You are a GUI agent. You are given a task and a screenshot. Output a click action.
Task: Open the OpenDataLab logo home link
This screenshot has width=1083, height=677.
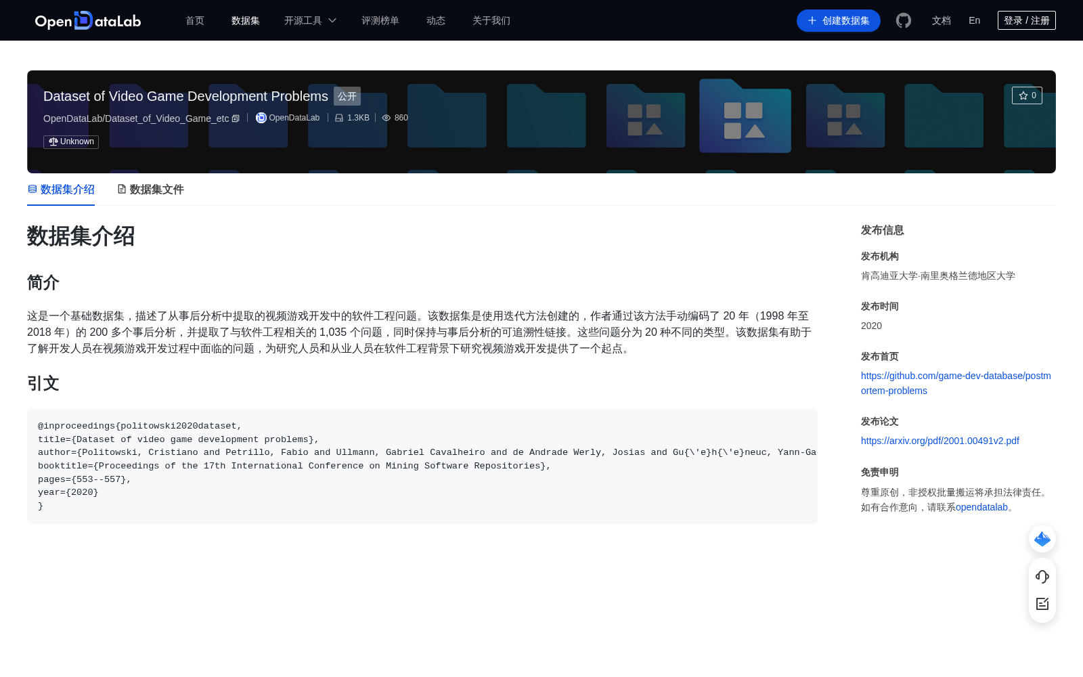click(88, 20)
